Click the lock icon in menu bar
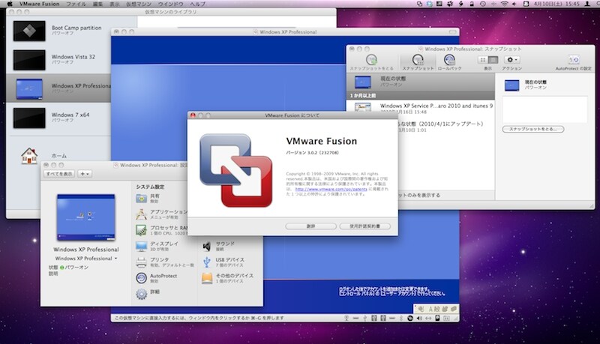Image resolution: width=600 pixels, height=344 pixels. point(472,4)
